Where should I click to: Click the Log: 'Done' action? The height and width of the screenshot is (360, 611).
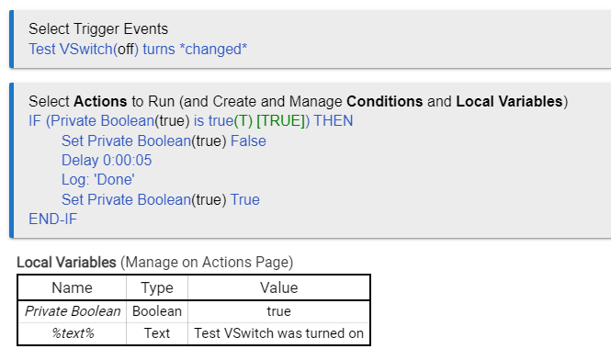[x=97, y=180]
